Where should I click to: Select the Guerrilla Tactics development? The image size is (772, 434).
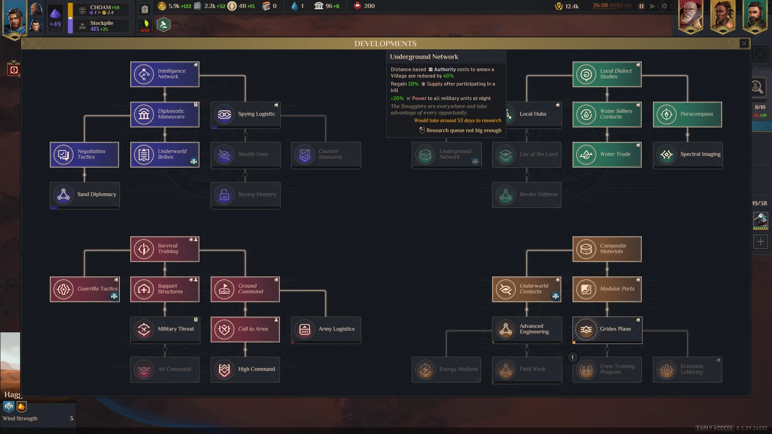coord(84,289)
